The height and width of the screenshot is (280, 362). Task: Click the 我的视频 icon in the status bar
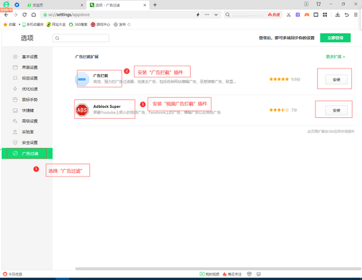[202, 275]
